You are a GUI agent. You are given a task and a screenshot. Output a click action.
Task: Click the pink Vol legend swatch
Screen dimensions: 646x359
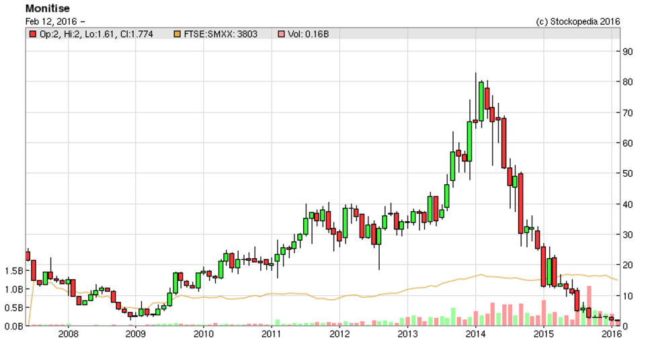point(281,34)
